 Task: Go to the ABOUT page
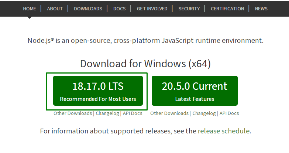pos(55,8)
